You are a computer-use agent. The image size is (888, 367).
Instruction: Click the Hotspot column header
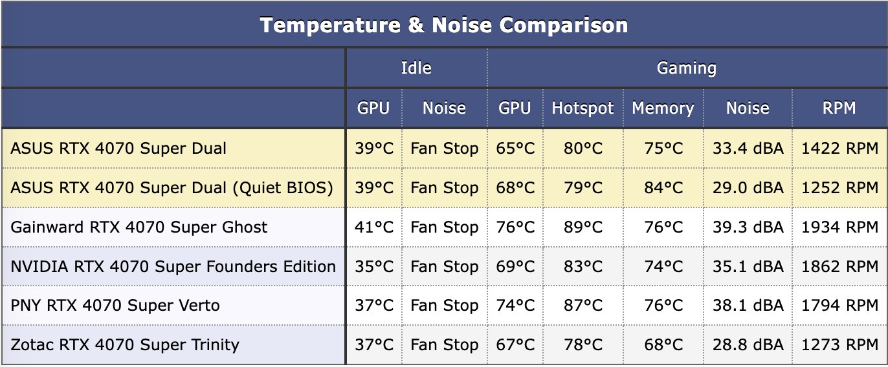[x=583, y=108]
